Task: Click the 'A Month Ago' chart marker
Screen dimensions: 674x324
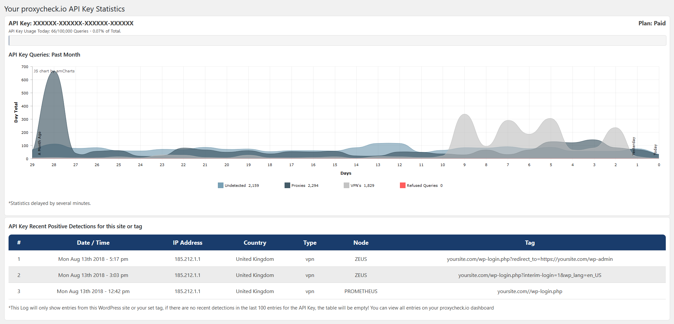Action: (x=40, y=143)
